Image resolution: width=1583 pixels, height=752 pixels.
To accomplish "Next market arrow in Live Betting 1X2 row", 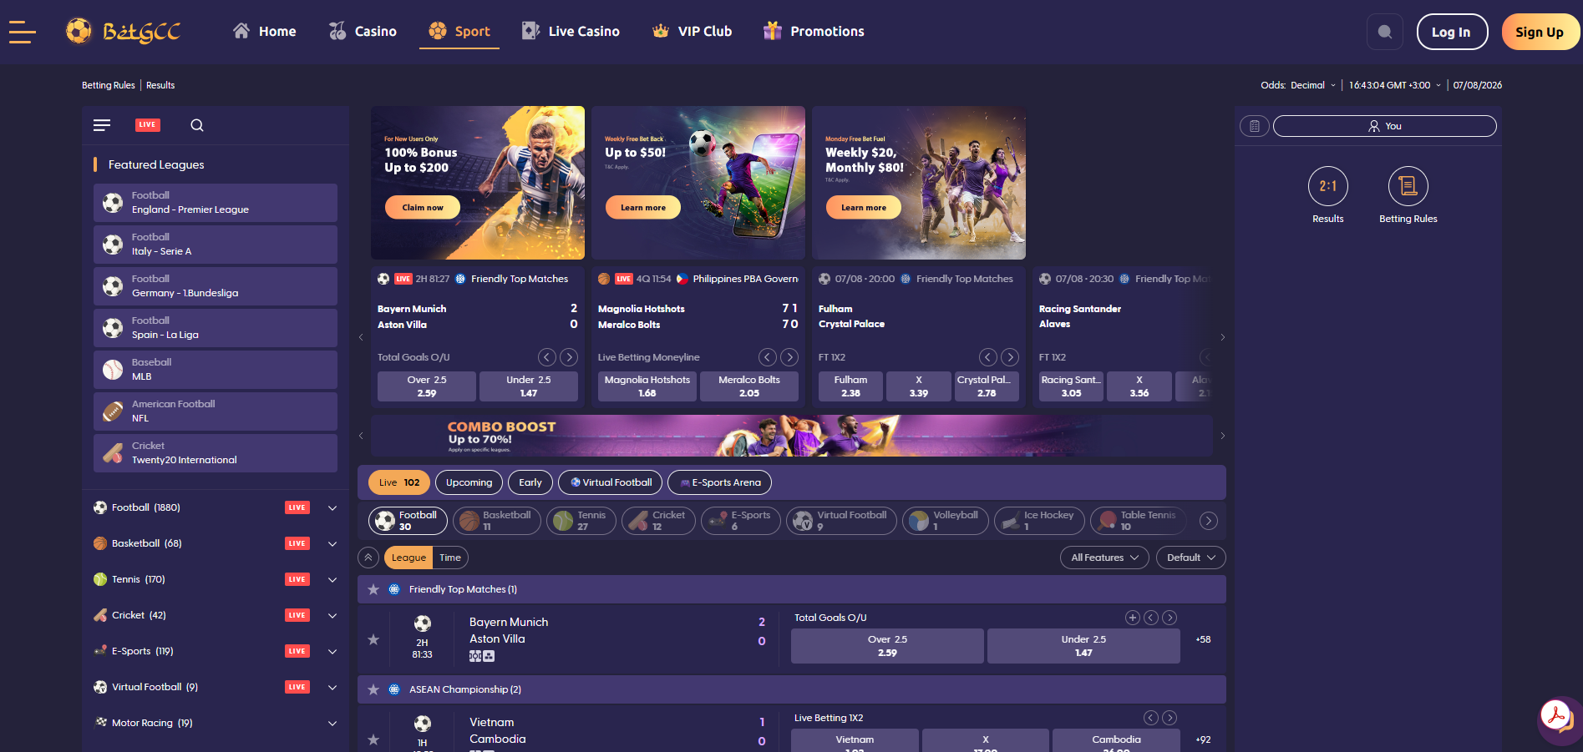I will 1169,718.
